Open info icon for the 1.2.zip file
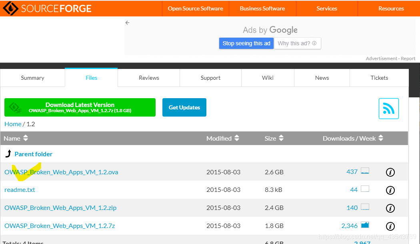The height and width of the screenshot is (244, 420). point(390,208)
